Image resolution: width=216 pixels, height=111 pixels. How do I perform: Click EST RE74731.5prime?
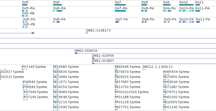pos(165,95)
